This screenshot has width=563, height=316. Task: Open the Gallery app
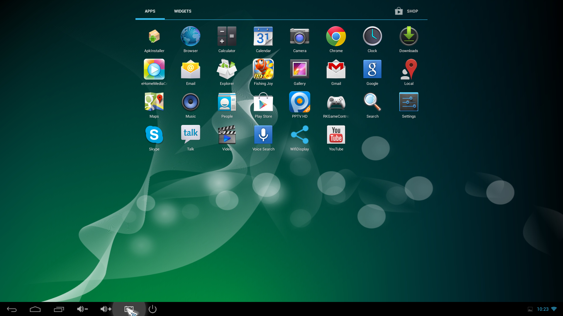pos(299,69)
